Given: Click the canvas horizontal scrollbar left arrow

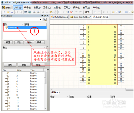Looking at the screenshot, I should [51, 89].
